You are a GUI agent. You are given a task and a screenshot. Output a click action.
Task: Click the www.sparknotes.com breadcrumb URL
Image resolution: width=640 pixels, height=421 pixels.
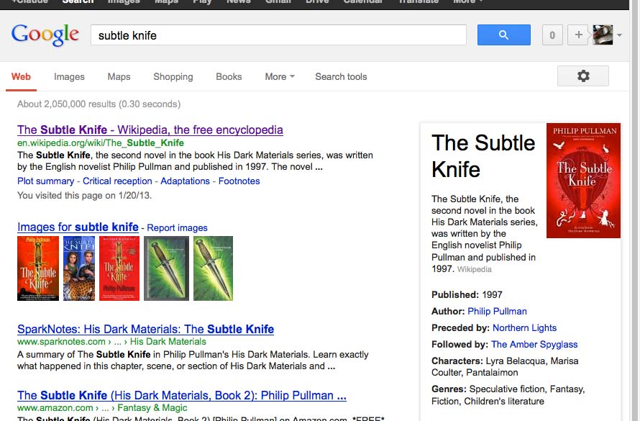coord(111,341)
